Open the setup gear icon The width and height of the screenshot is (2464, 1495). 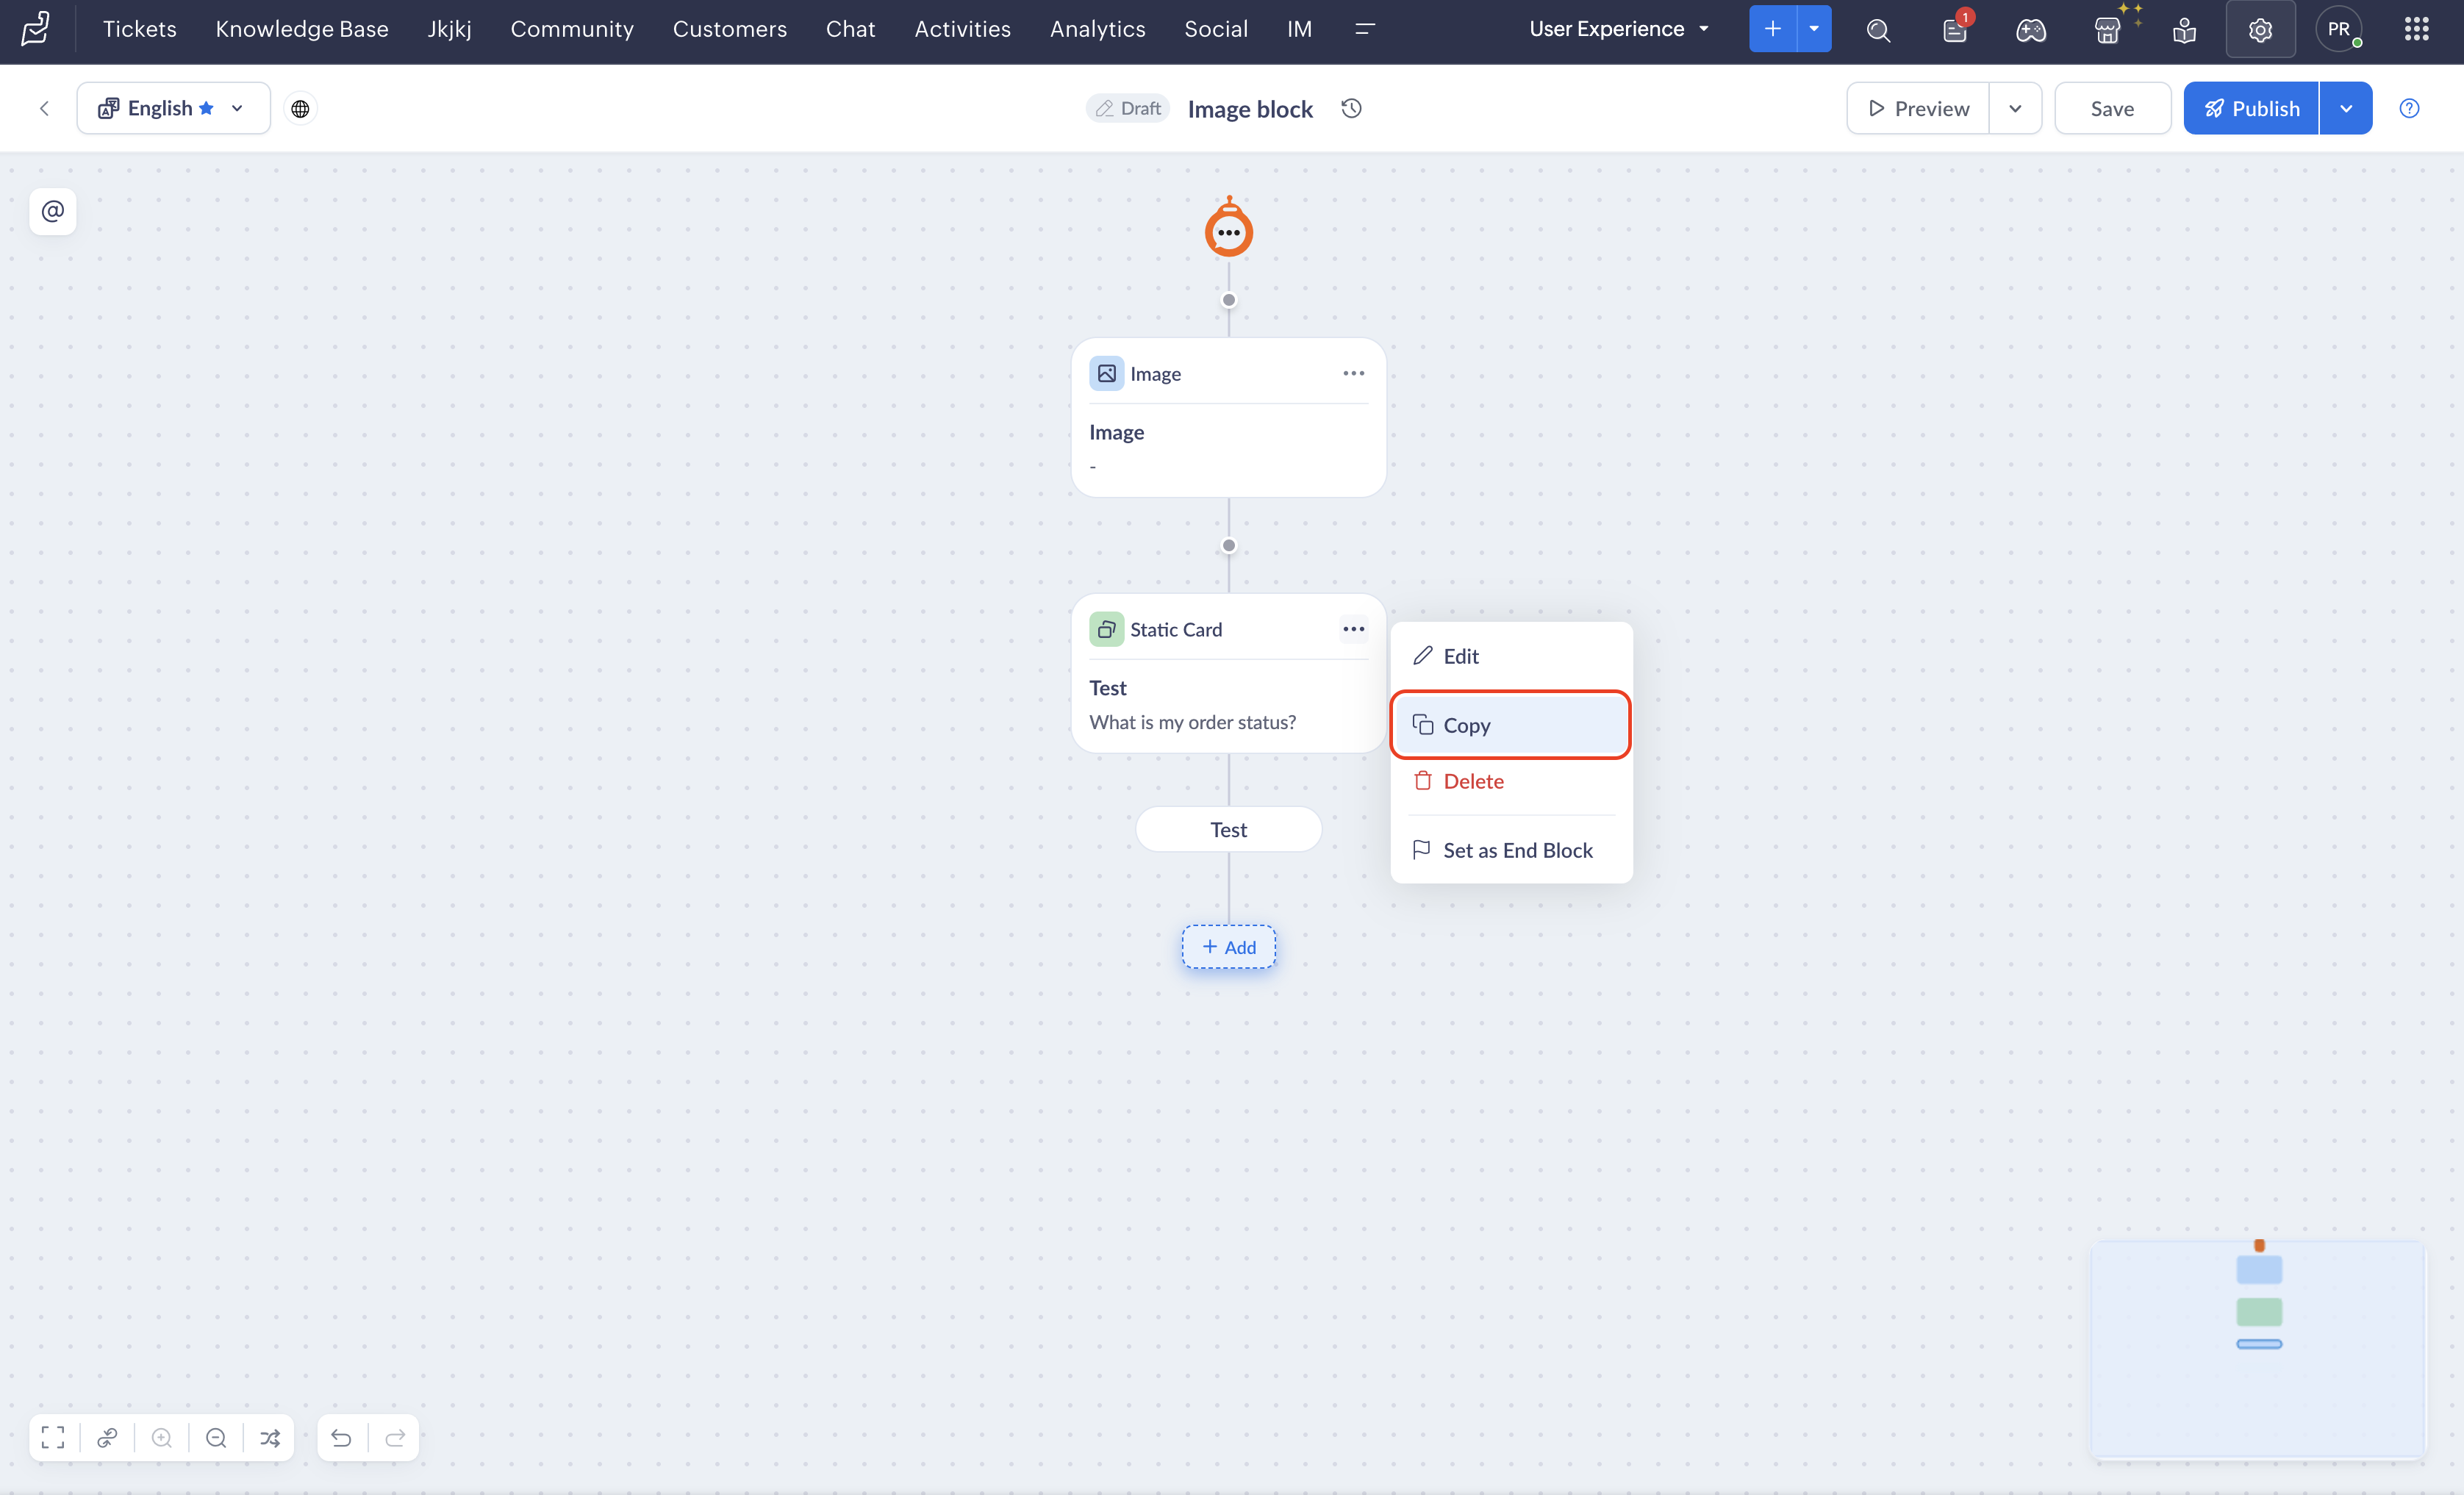(x=2260, y=29)
